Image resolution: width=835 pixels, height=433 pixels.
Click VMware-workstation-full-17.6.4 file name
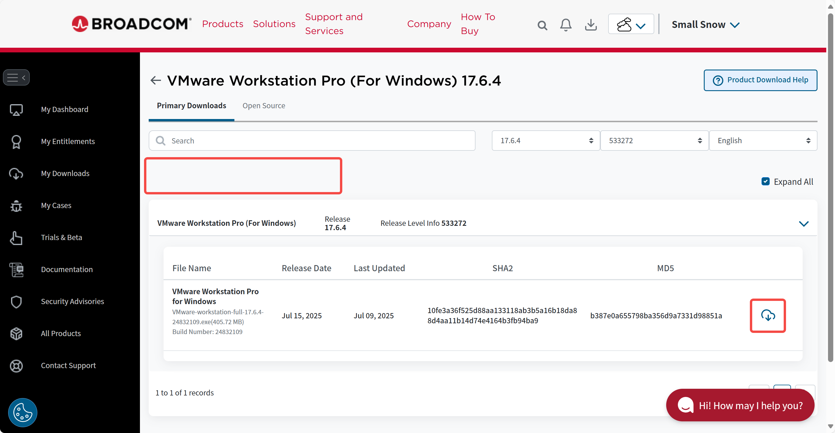point(218,317)
